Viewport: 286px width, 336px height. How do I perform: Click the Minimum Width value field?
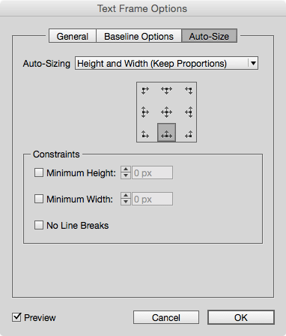152,199
